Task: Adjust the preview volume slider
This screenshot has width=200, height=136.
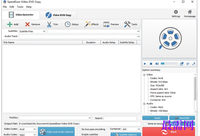Action: pos(169,64)
